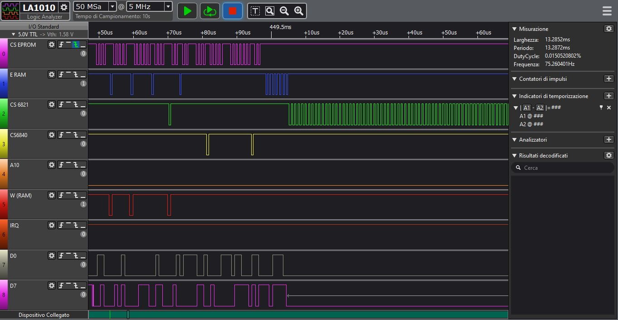Zoom in on the waveform
Screen dimensions: 618x320
pyautogui.click(x=299, y=11)
